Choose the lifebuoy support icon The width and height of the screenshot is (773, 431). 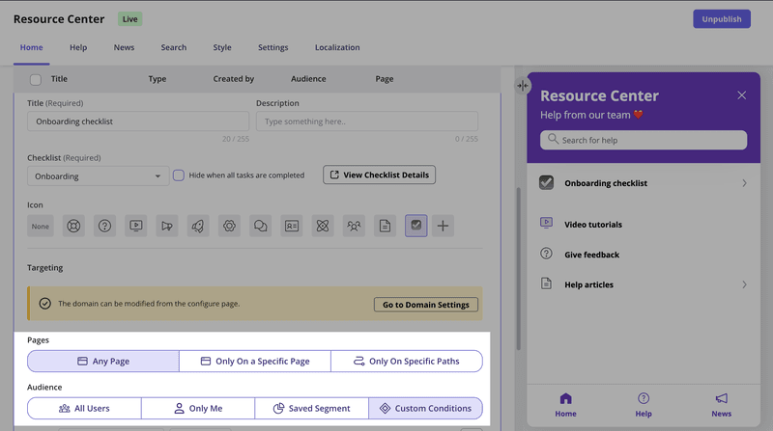(x=73, y=226)
